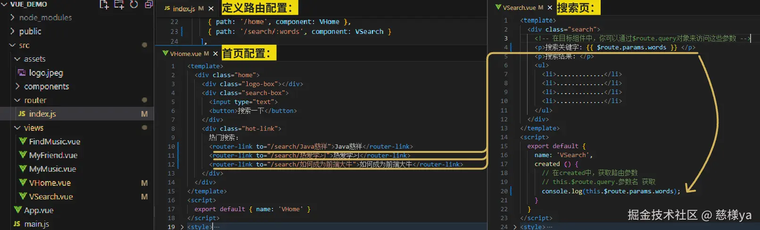This screenshot has width=760, height=230.
Task: Click line number 23 in index.js editor
Action: (x=174, y=32)
